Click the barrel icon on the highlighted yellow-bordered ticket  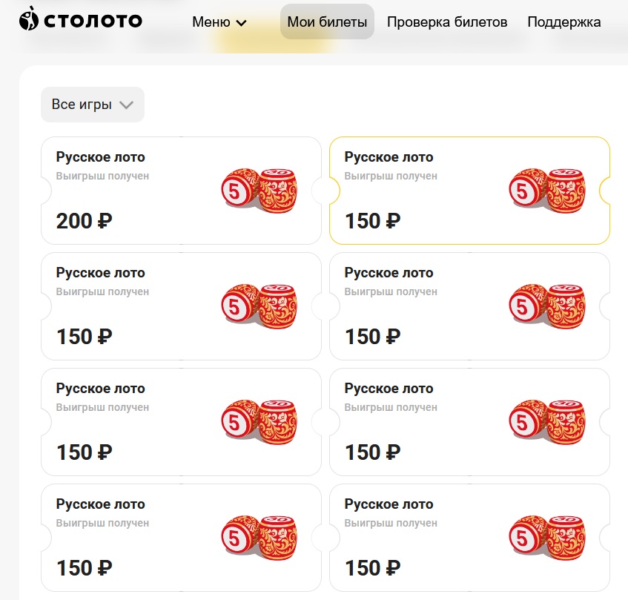click(548, 191)
